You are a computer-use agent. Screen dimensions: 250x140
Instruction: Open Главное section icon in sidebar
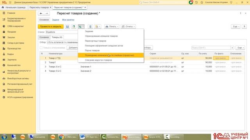point(4,13)
